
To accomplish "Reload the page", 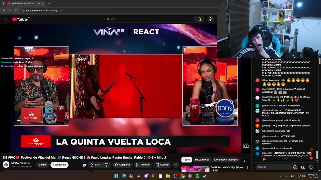I will [16, 10].
